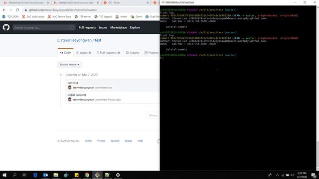Click stevenleeyongwah avatar on Initial commit

tap(70, 99)
